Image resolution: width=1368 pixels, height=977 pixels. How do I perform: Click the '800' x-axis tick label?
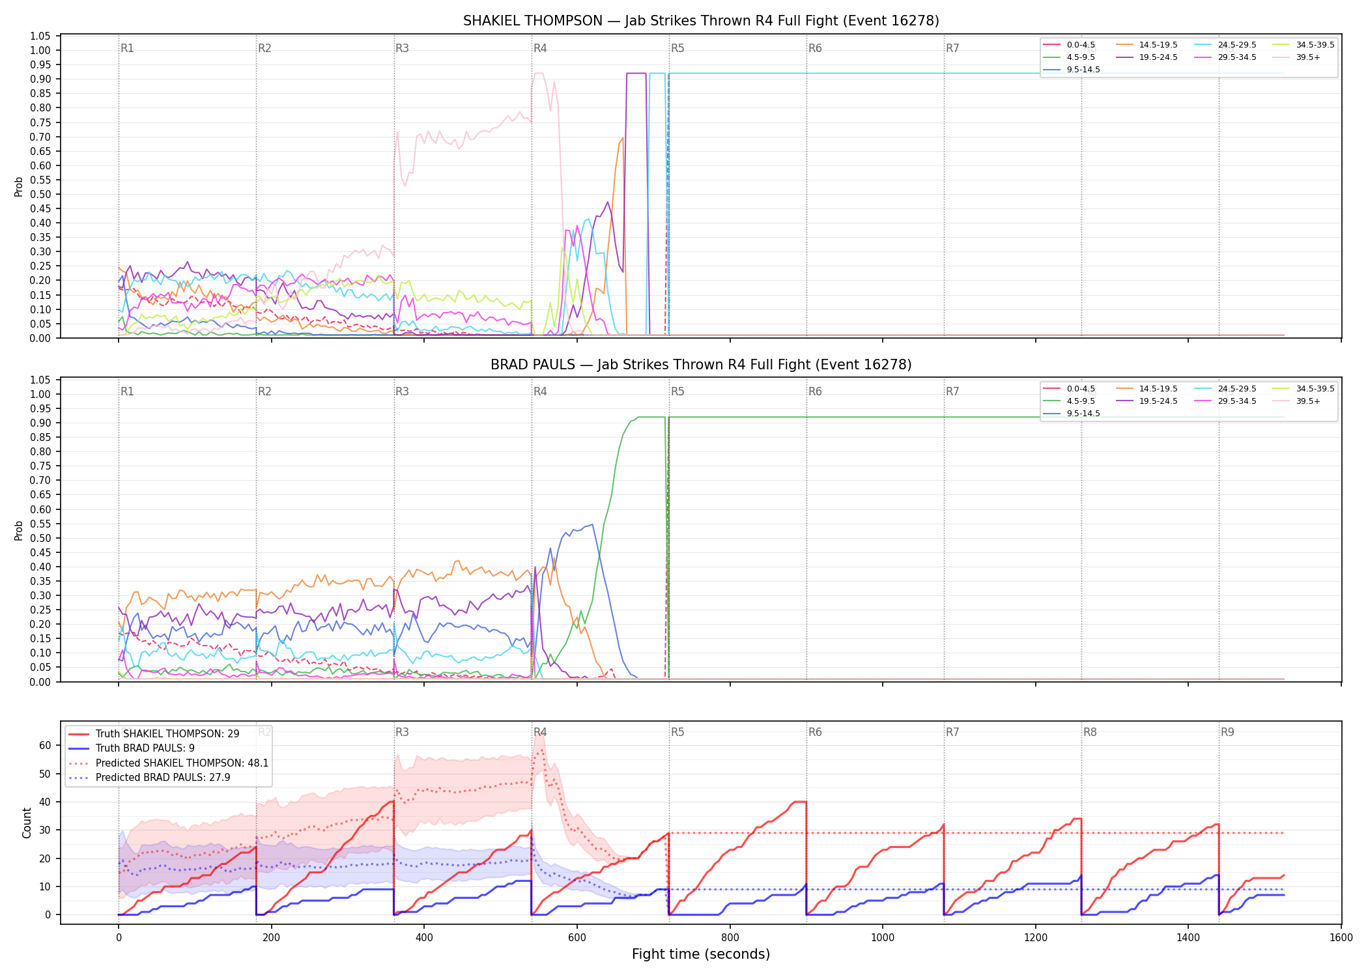[730, 938]
